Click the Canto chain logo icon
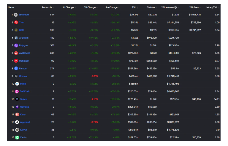 click(17, 137)
